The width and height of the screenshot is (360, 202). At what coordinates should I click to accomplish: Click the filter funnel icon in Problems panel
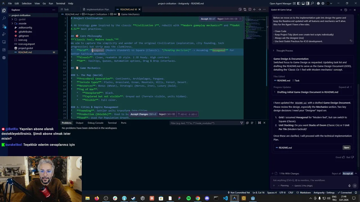point(242,123)
